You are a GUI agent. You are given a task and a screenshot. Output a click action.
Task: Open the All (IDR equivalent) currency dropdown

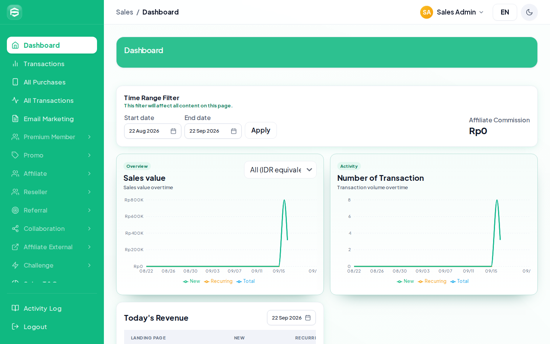pyautogui.click(x=280, y=170)
